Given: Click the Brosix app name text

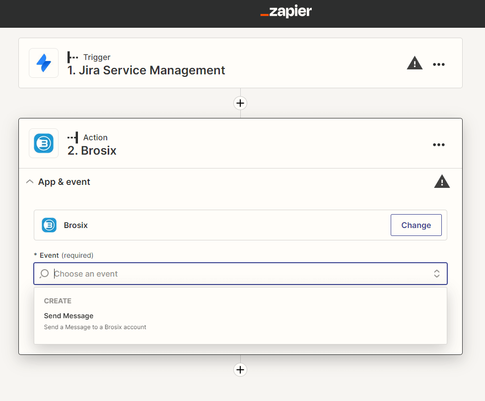Looking at the screenshot, I should [76, 225].
